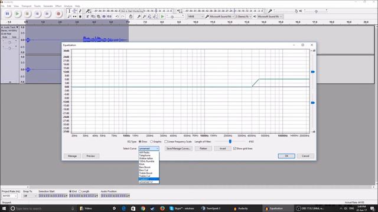Image resolution: width=378 pixels, height=212 pixels.
Task: Click the Skip to End button
Action: pos(47,14)
